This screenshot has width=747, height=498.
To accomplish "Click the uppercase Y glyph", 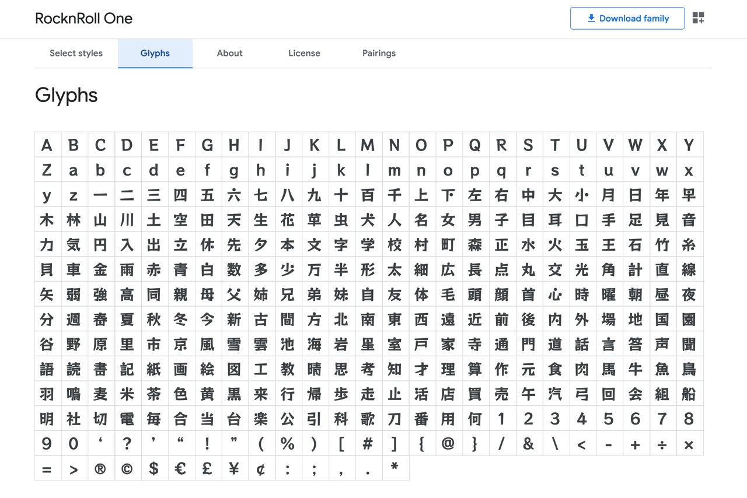I will tap(689, 145).
